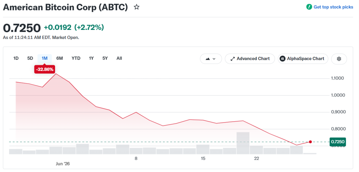
Task: Click the 0.7250 green price label on axis
Action: 338,142
